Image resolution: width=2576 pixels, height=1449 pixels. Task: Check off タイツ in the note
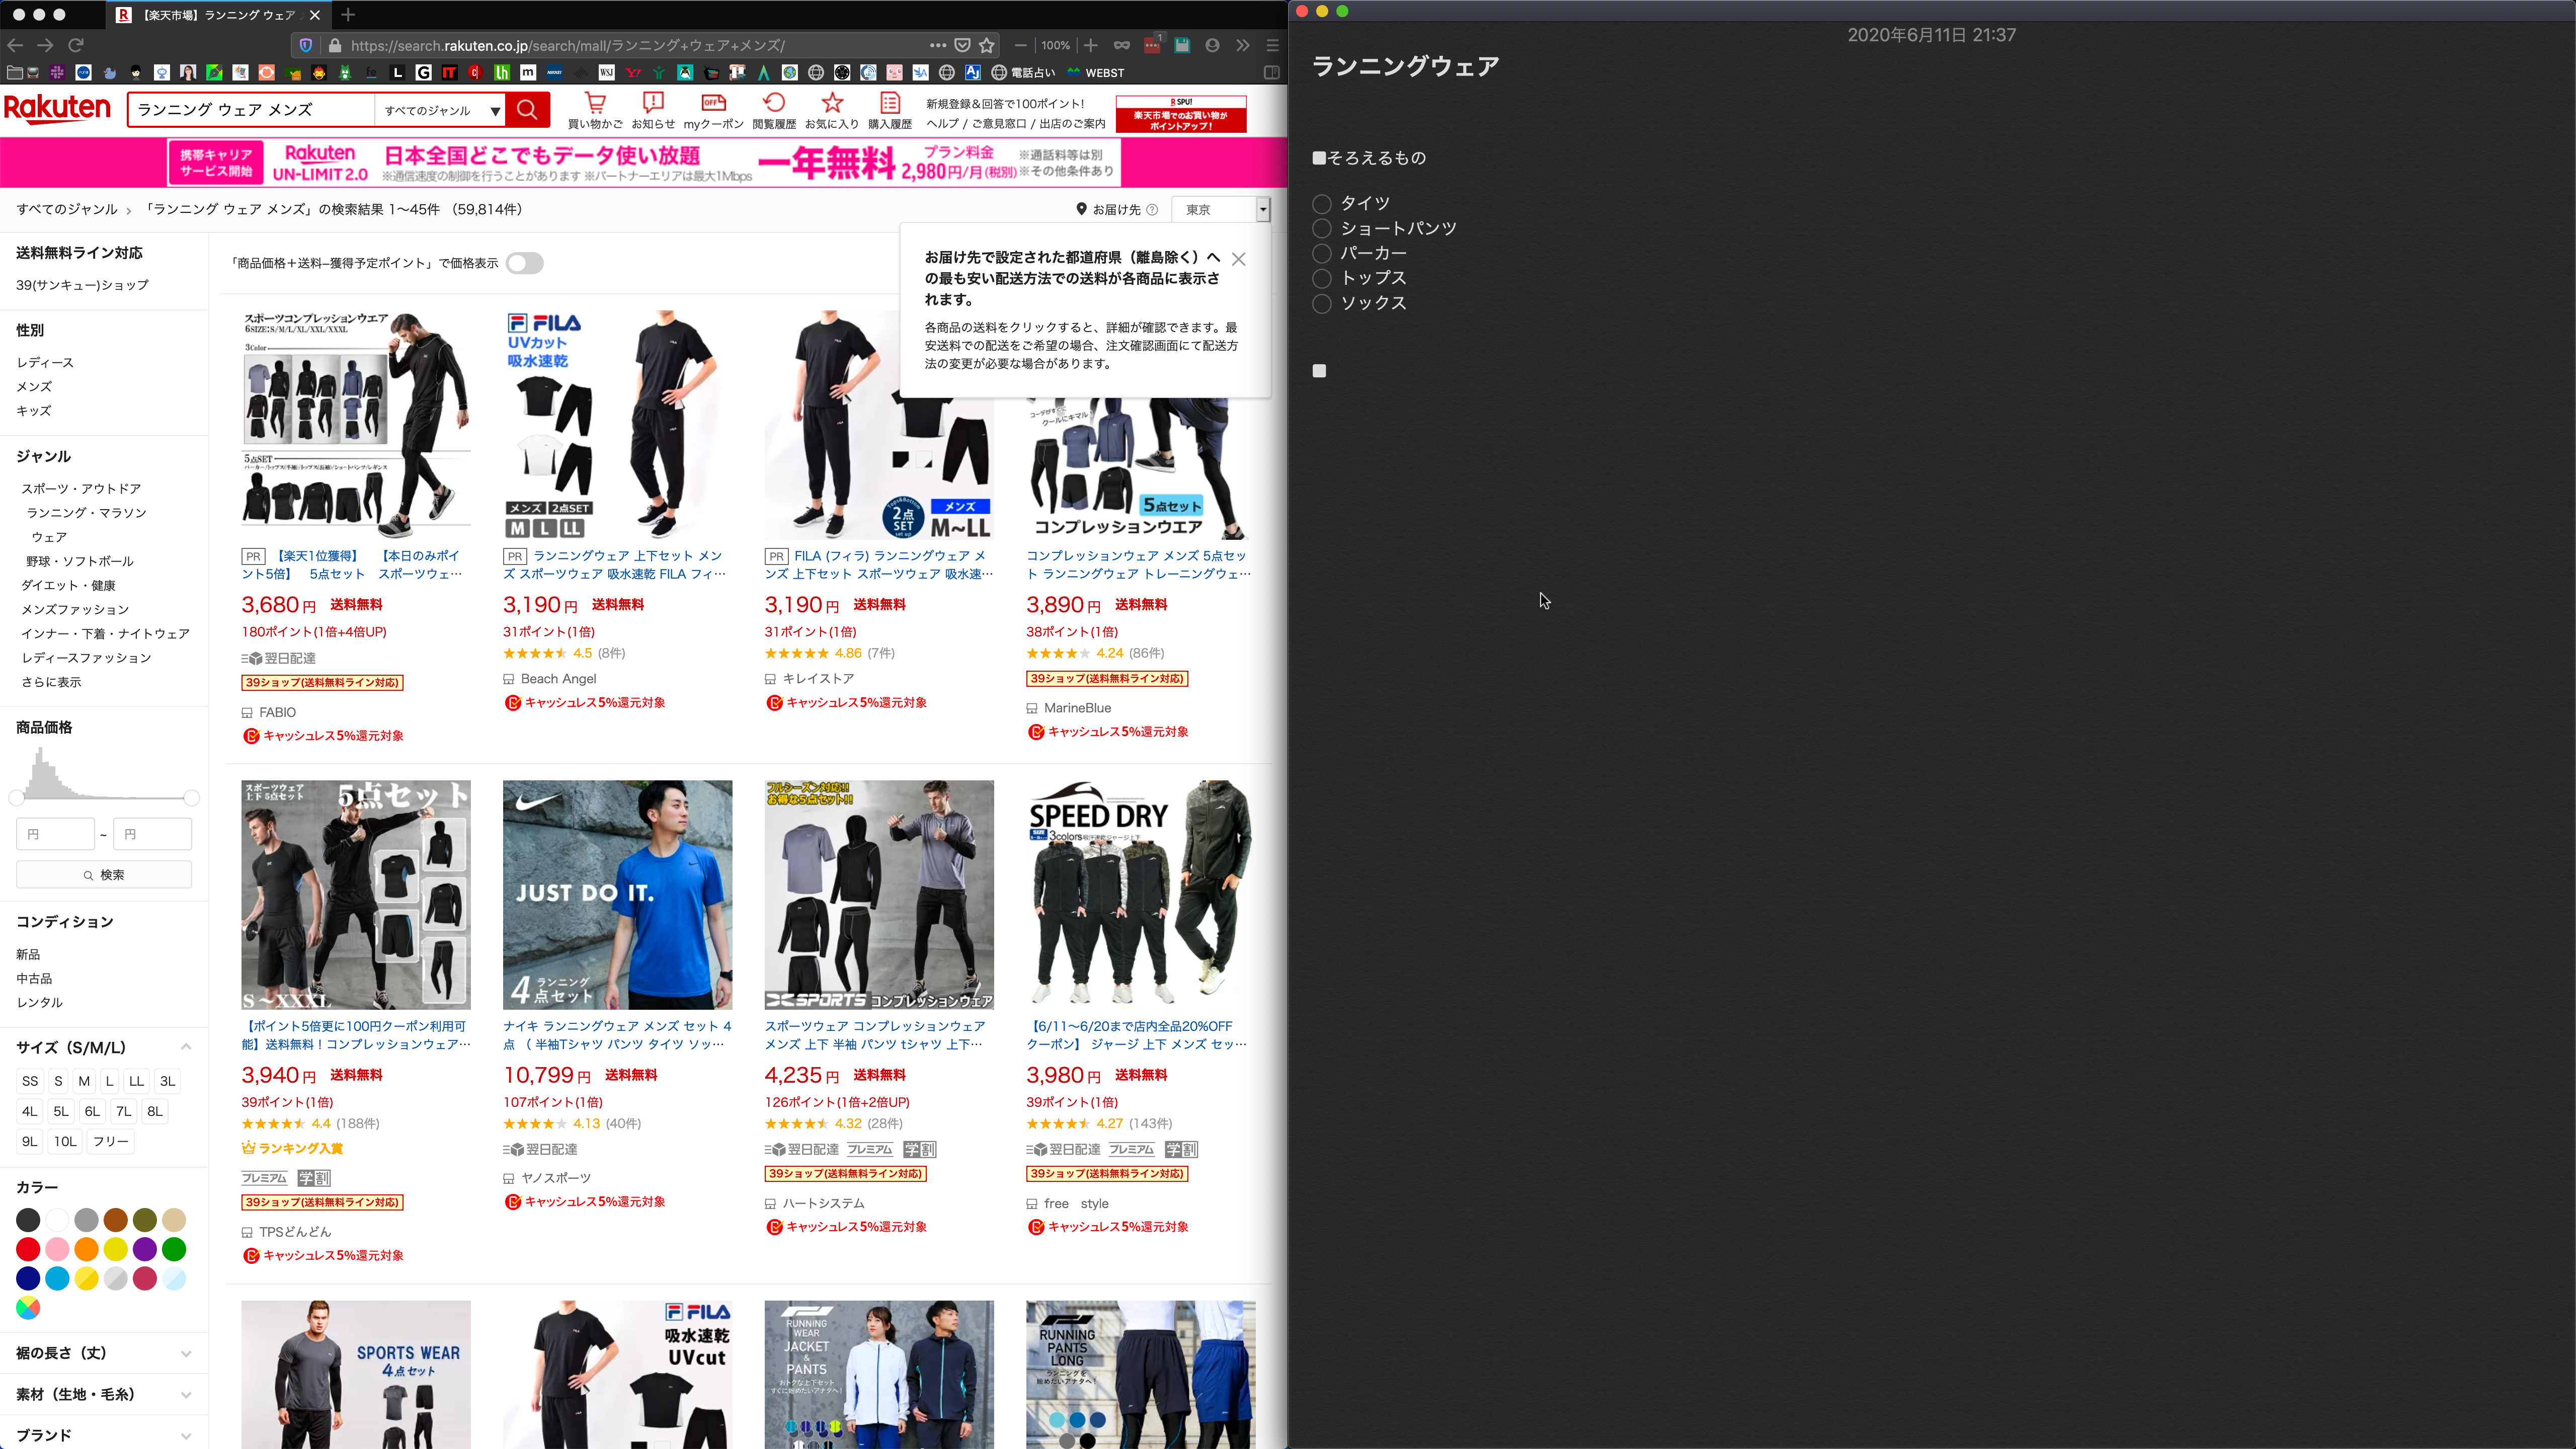[1322, 204]
